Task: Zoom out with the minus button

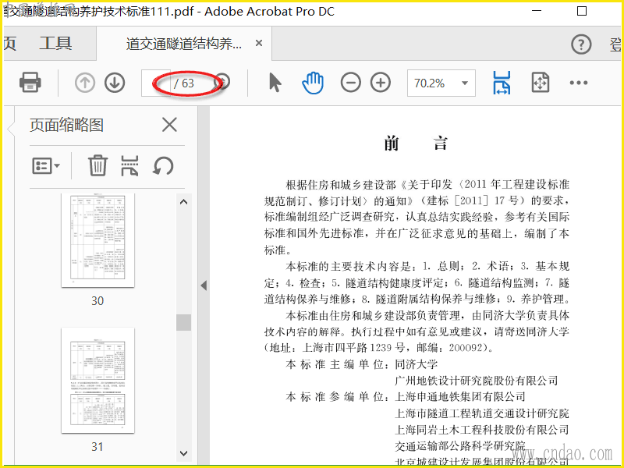Action: [350, 83]
